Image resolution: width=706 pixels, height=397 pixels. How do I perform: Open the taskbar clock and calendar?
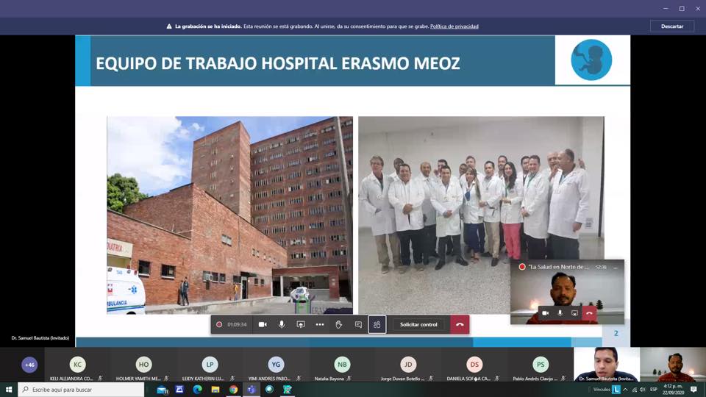(x=674, y=390)
